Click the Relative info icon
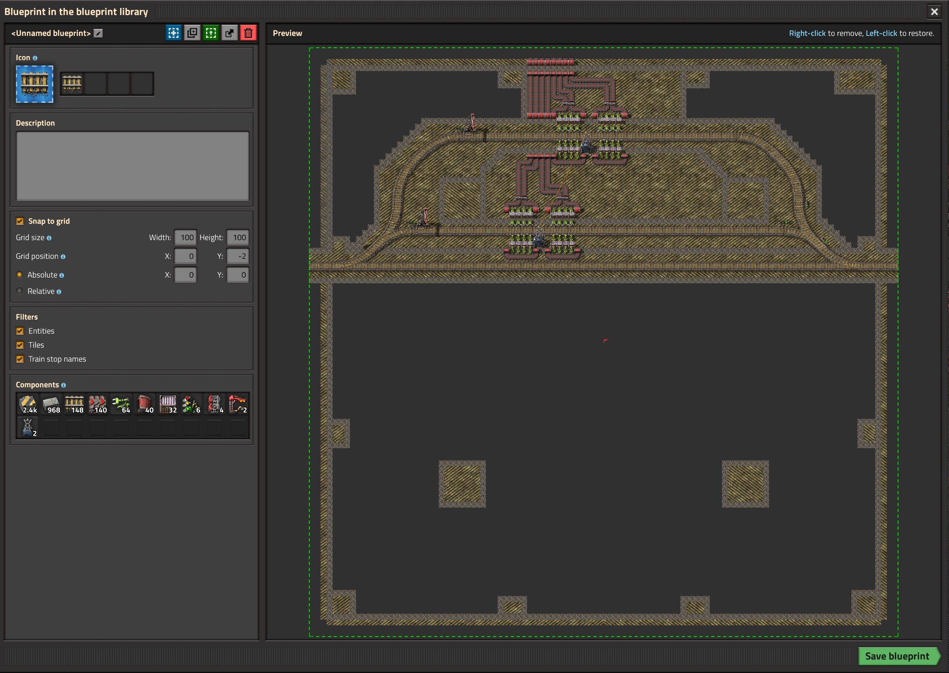 (59, 292)
